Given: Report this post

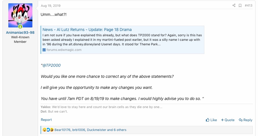Looking at the screenshot, I should tap(46, 120).
